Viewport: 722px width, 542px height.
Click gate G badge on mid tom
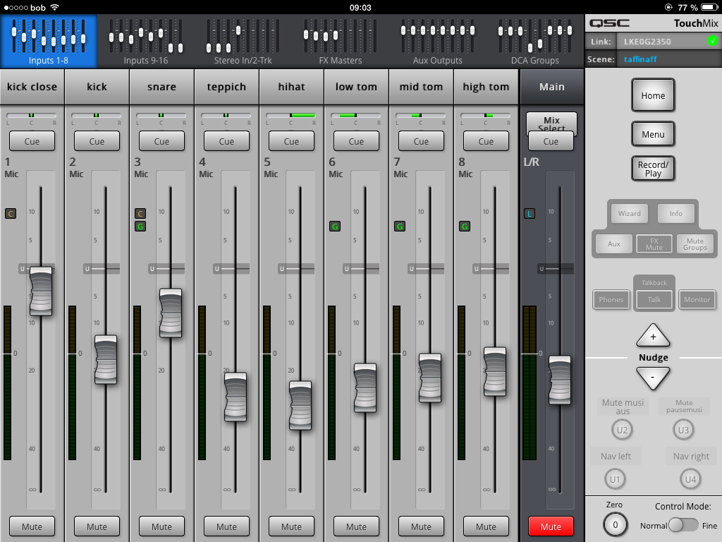(400, 227)
